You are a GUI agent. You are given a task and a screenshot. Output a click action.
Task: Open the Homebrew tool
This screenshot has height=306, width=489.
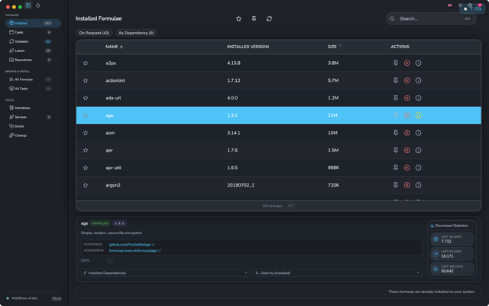tap(34, 108)
